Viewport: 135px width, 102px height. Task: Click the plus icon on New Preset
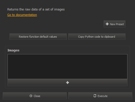(x=107, y=24)
